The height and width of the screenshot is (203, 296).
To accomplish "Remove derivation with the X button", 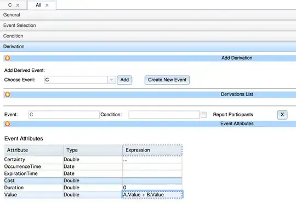I will tap(282, 115).
